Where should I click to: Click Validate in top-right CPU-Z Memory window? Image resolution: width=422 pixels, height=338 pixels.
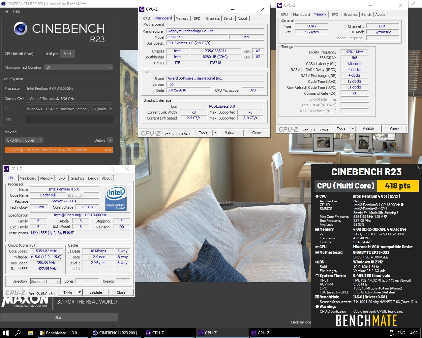pos(369,129)
